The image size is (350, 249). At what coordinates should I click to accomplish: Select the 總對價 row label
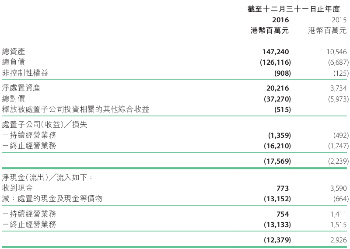coord(14,99)
